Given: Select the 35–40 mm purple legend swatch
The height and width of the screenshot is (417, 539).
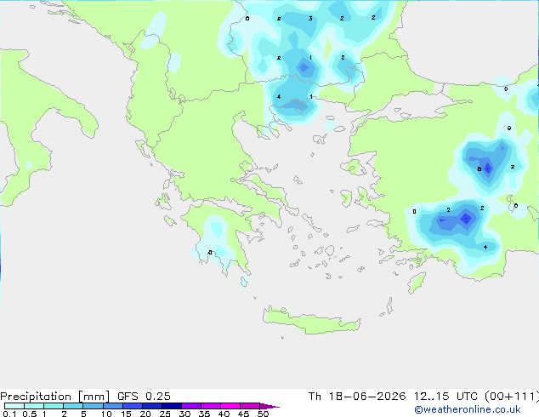Looking at the screenshot, I should [x=210, y=406].
